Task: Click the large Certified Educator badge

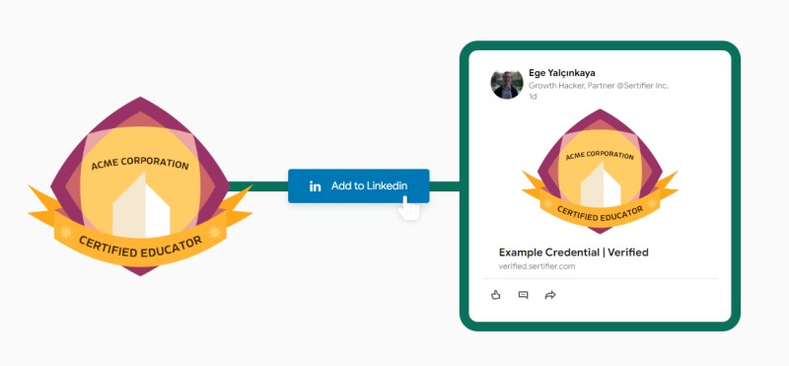Action: pyautogui.click(x=140, y=186)
